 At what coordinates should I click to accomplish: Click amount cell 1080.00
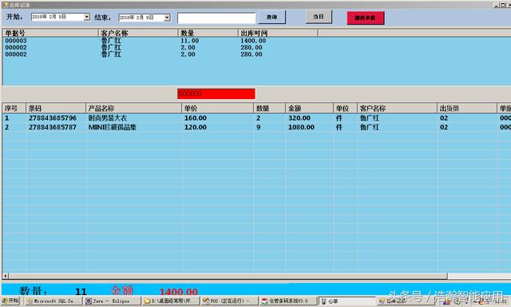tap(301, 127)
